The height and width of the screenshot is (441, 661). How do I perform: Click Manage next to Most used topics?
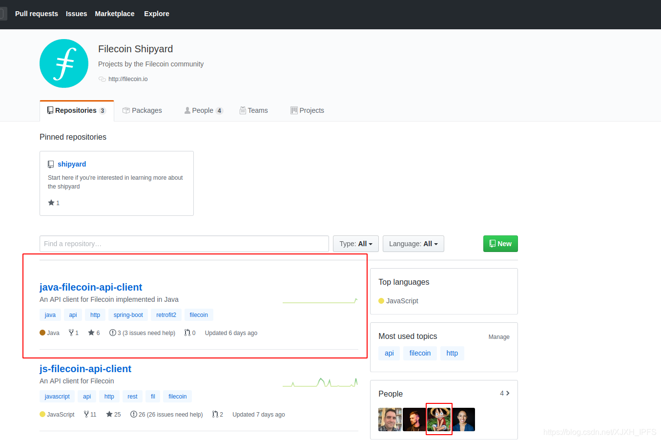(499, 337)
